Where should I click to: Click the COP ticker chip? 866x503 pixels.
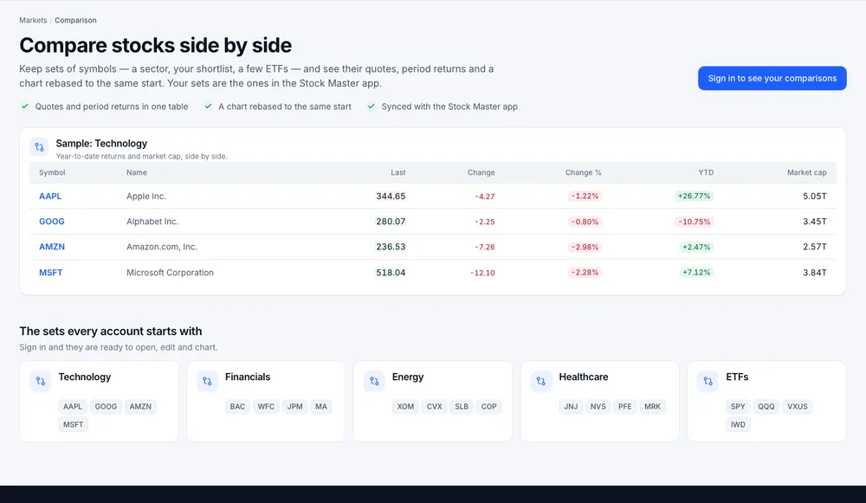488,406
